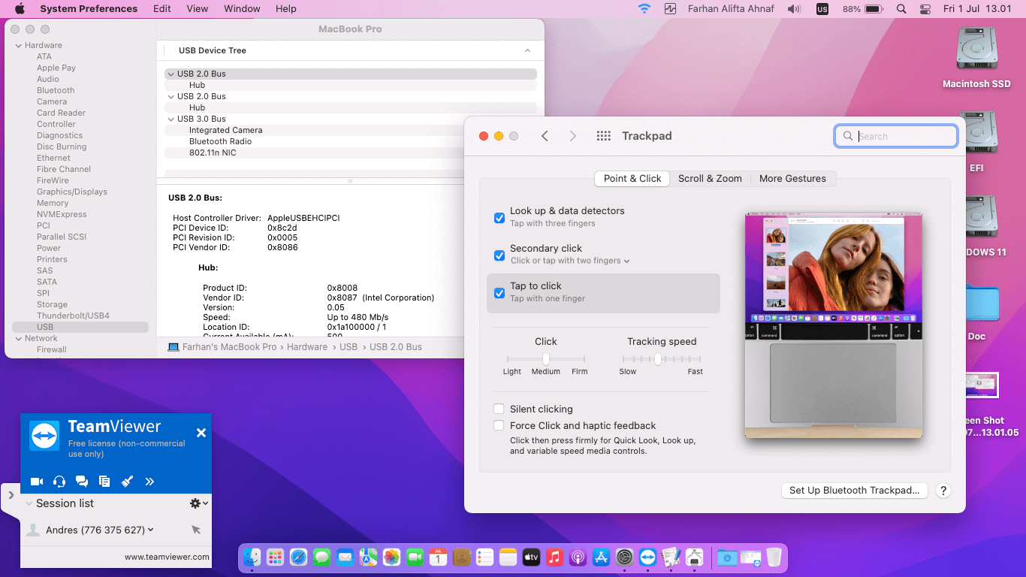Uncheck the Tap to click option
Screen dimensions: 1026x577
(x=499, y=293)
